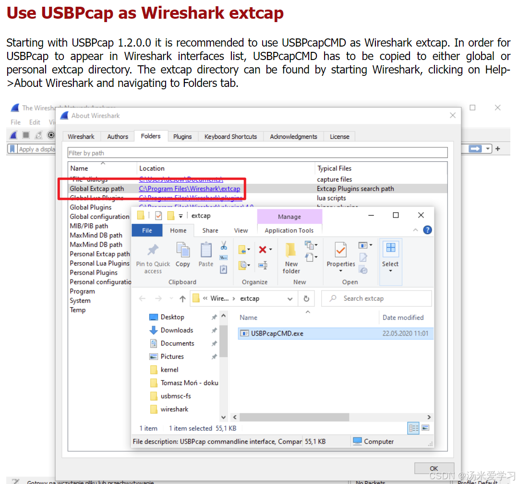Viewport: 518px width, 484px height.
Task: Click the C:\Program Files\Wireshark\extcap link
Action: pyautogui.click(x=190, y=188)
